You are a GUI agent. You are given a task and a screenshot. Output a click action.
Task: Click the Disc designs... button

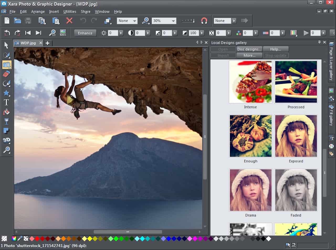tap(249, 49)
